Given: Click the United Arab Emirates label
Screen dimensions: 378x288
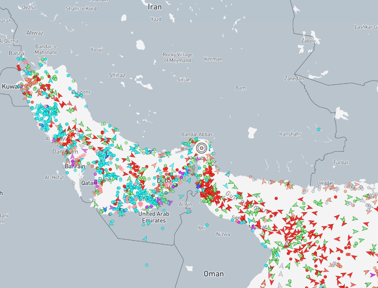Looking at the screenshot, I should click(154, 217).
